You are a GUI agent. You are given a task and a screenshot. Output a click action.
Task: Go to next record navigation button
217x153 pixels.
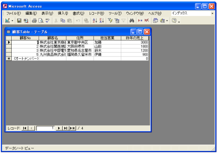pyautogui.click(x=59, y=128)
